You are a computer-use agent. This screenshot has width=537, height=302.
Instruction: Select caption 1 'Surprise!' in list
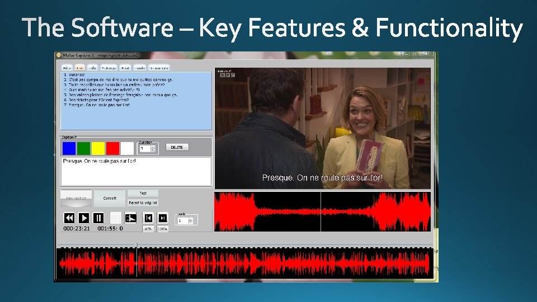(x=136, y=74)
